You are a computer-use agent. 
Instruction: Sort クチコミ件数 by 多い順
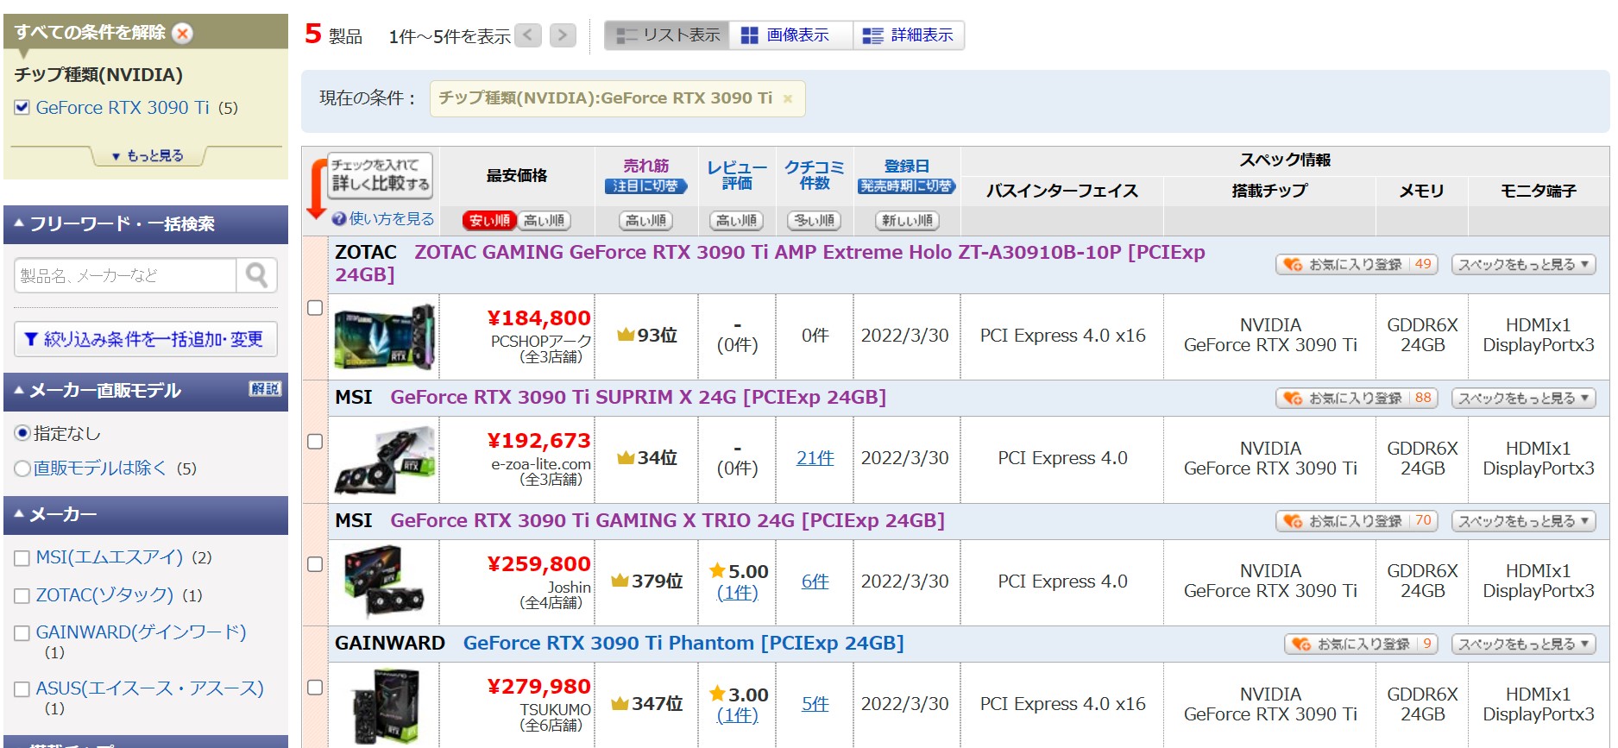coord(815,221)
